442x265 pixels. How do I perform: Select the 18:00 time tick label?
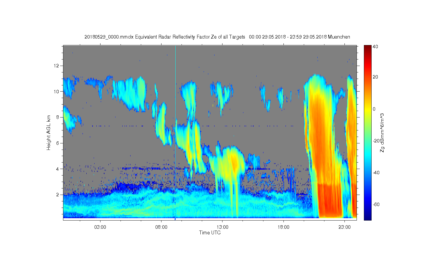283,227
